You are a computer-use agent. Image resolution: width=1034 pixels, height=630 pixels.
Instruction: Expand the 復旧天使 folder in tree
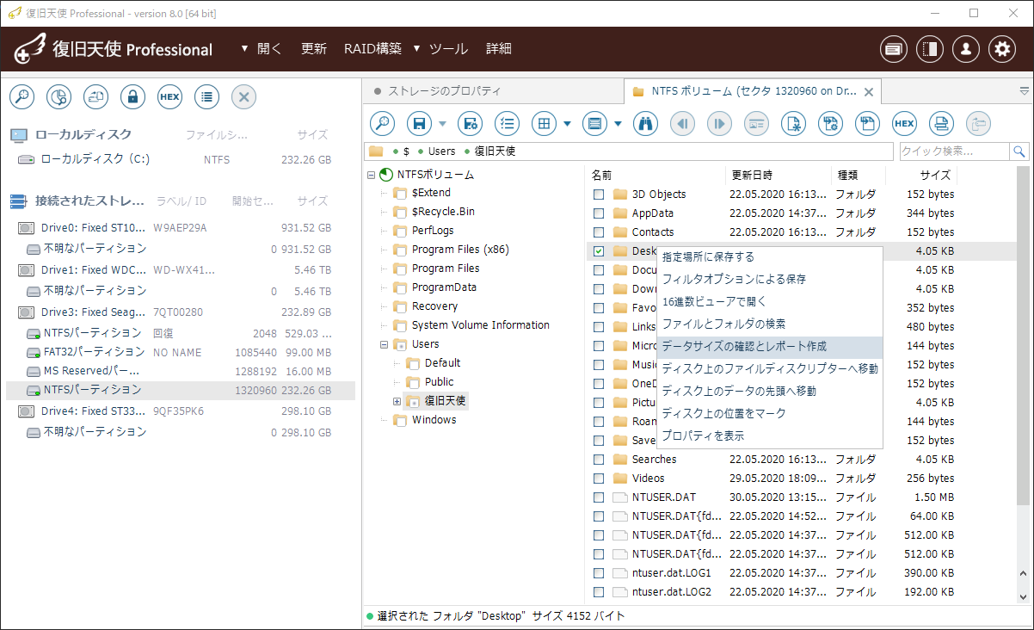(397, 401)
